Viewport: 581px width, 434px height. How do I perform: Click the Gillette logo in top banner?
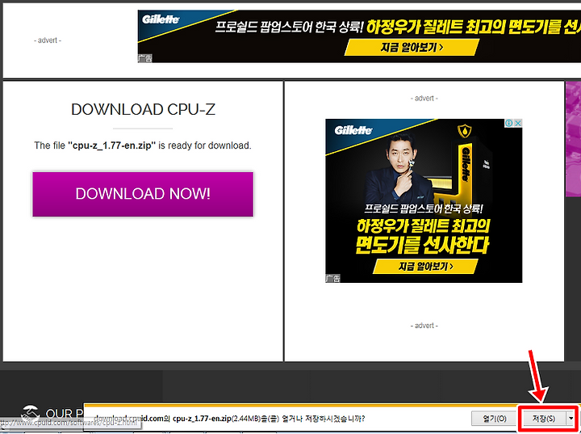pos(161,19)
